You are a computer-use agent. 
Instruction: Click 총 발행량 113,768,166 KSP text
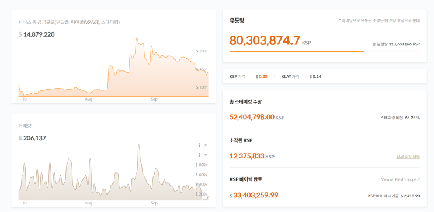click(x=397, y=44)
